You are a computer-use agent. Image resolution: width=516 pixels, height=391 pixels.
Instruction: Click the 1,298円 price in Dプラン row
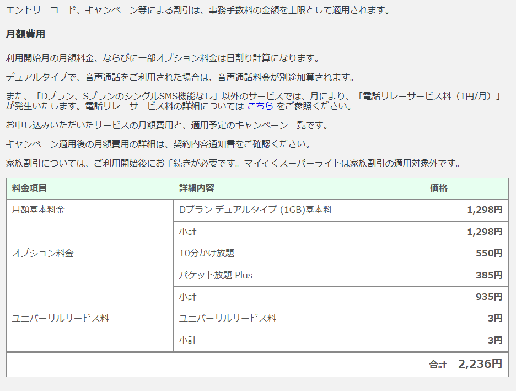pos(485,210)
